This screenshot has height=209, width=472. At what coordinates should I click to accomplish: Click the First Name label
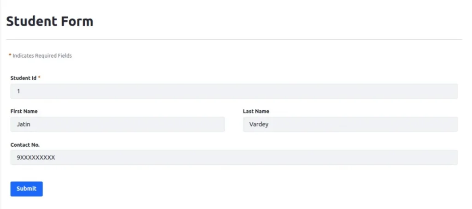24,111
